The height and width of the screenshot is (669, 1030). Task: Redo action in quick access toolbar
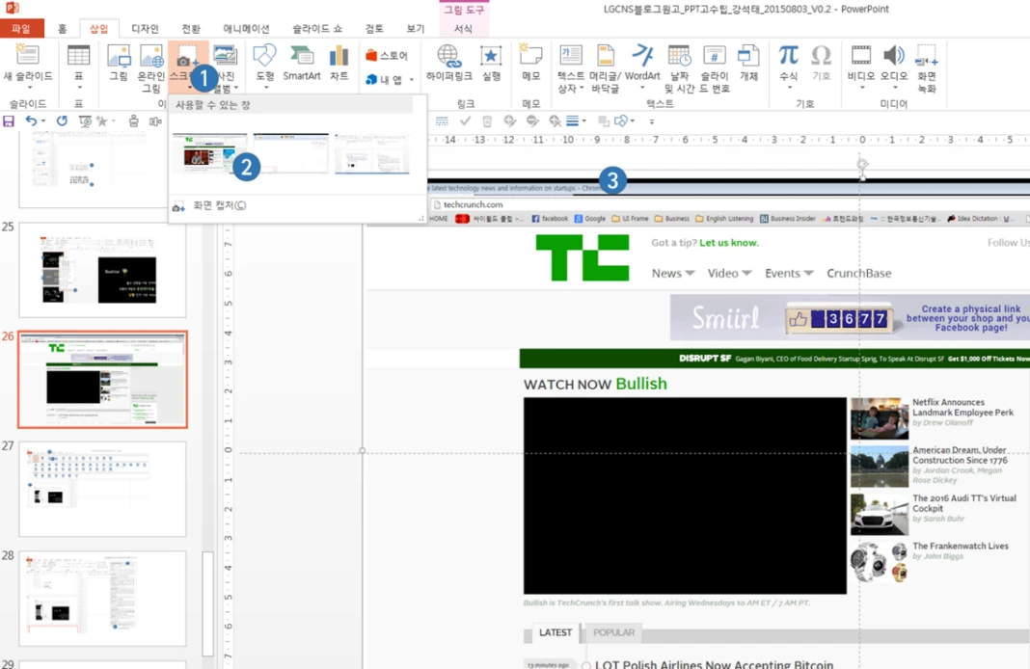(x=62, y=120)
